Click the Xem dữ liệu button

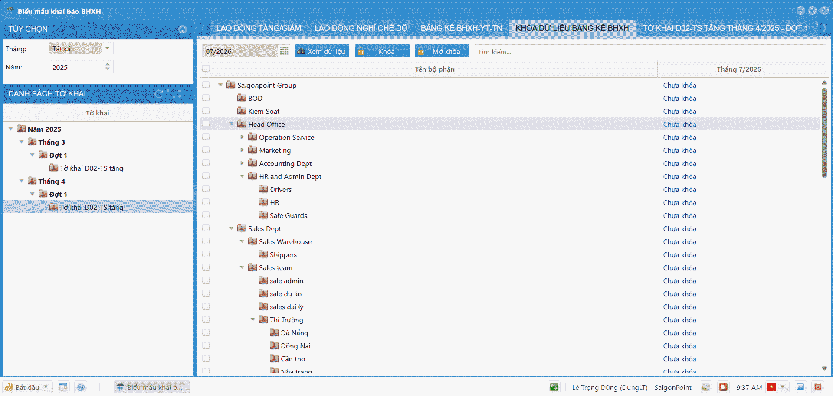coord(322,51)
